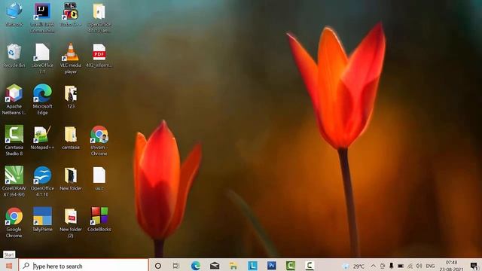Open the taskbar clock showing 07:48
Viewport: 482px width, 271px height.
point(451,266)
